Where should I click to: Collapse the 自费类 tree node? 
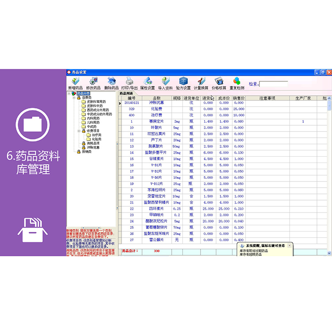(74, 98)
